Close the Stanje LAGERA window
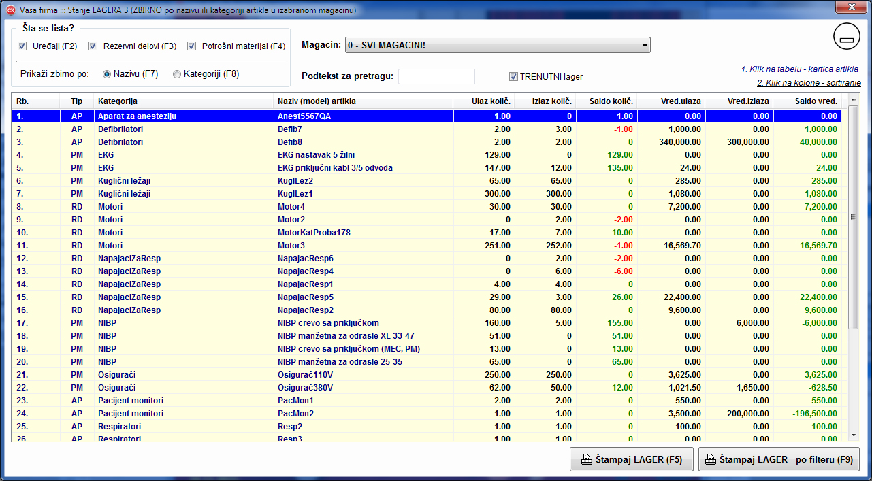Viewport: 872px width, 481px height. pos(851,7)
